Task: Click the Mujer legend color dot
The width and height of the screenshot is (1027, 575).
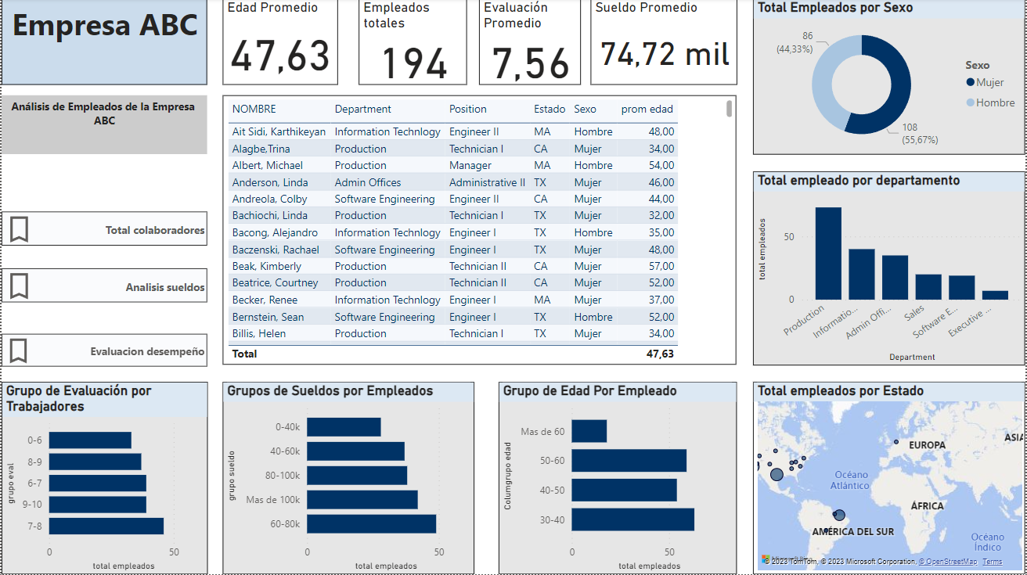Action: [971, 82]
